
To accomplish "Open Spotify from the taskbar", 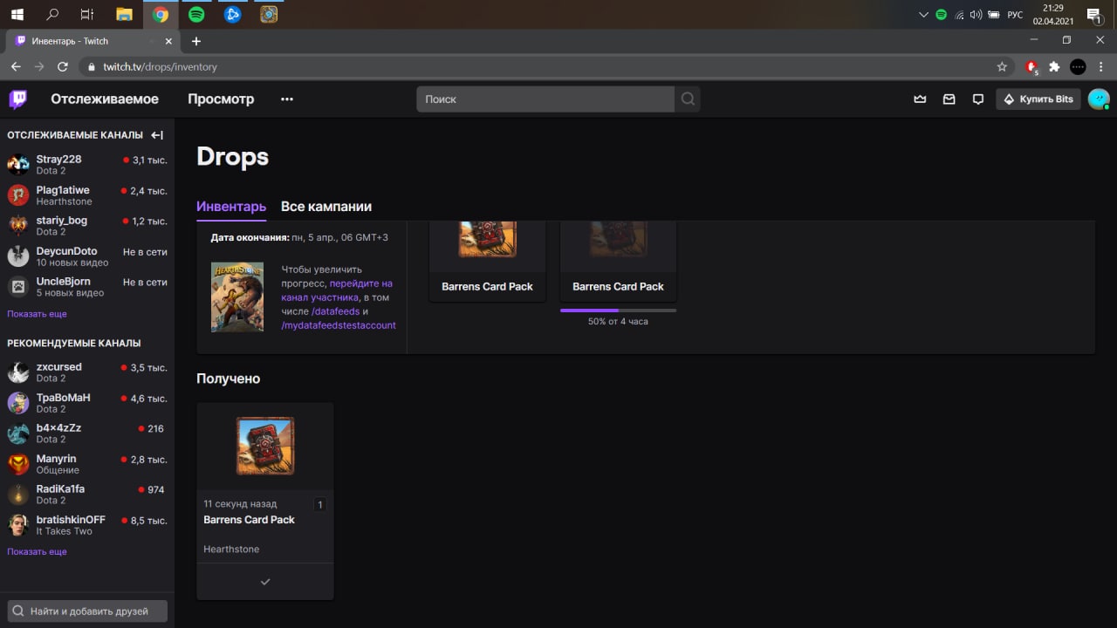I will pos(196,14).
